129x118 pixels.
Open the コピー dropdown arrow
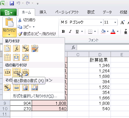[x=34, y=27]
